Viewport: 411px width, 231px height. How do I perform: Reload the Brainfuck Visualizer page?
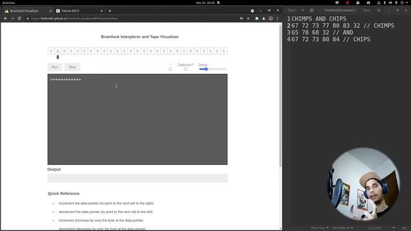(x=19, y=19)
